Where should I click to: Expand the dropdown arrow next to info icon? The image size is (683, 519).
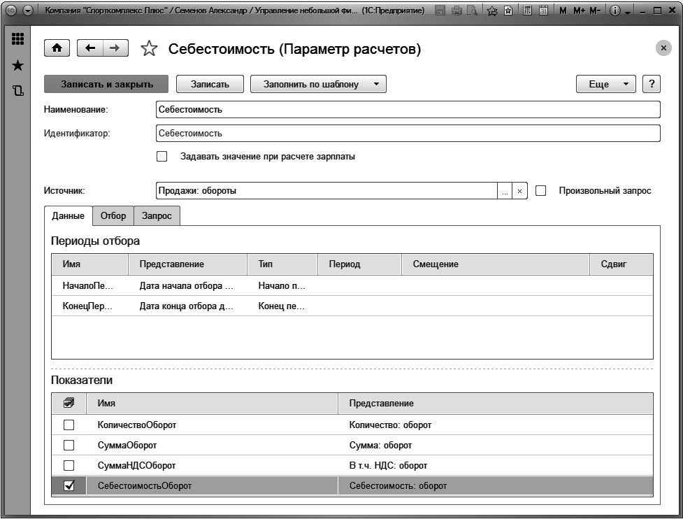click(627, 12)
